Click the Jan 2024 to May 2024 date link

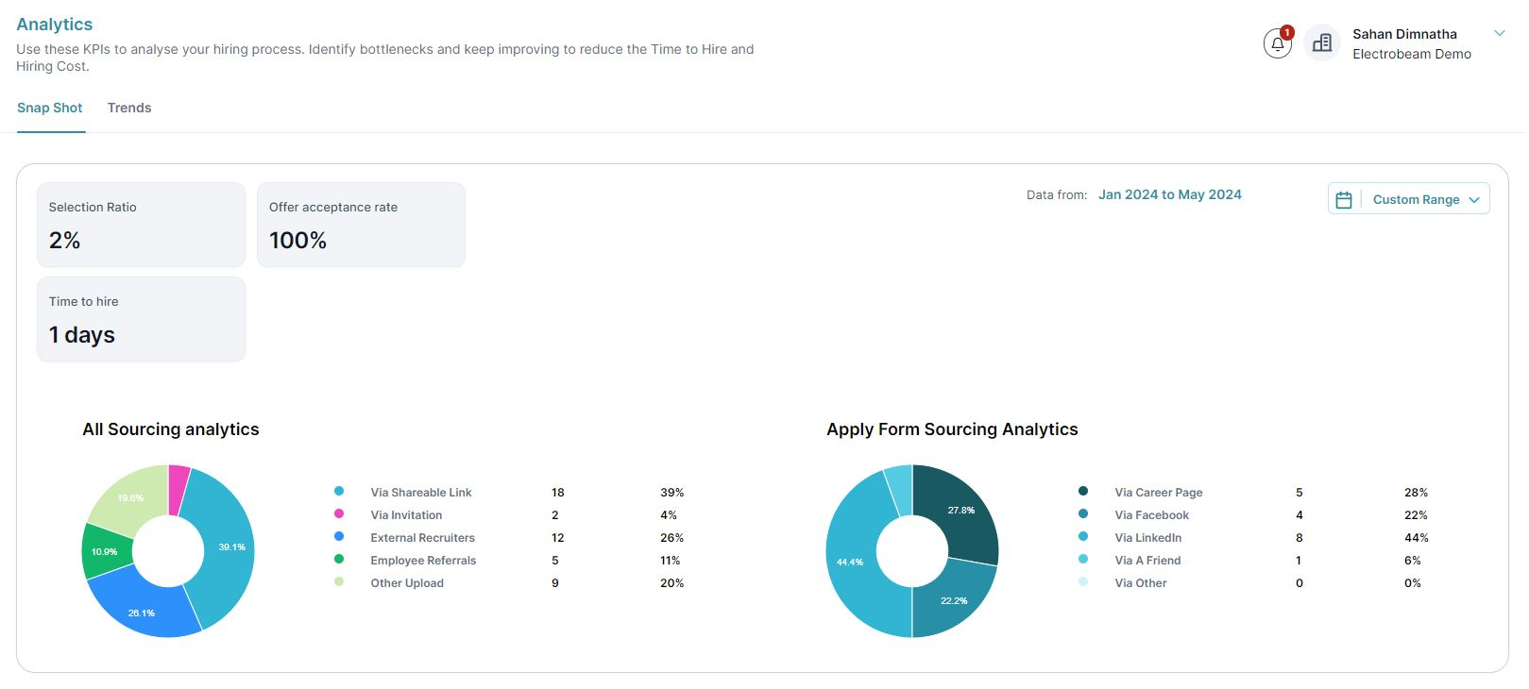point(1169,194)
